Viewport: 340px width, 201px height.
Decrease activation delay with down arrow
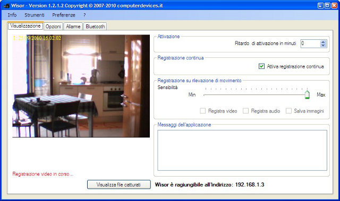323,46
